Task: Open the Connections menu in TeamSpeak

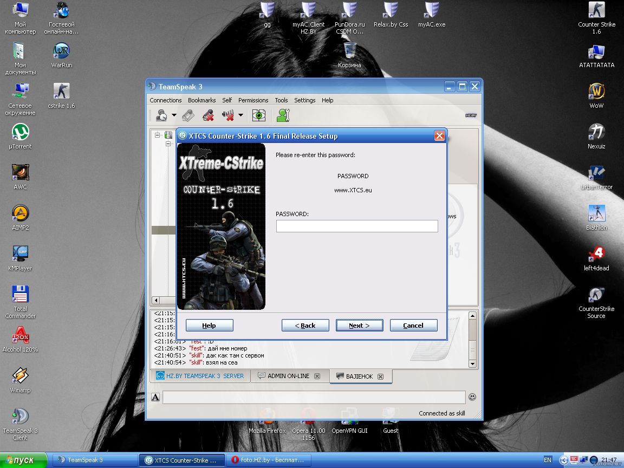Action: coord(166,100)
